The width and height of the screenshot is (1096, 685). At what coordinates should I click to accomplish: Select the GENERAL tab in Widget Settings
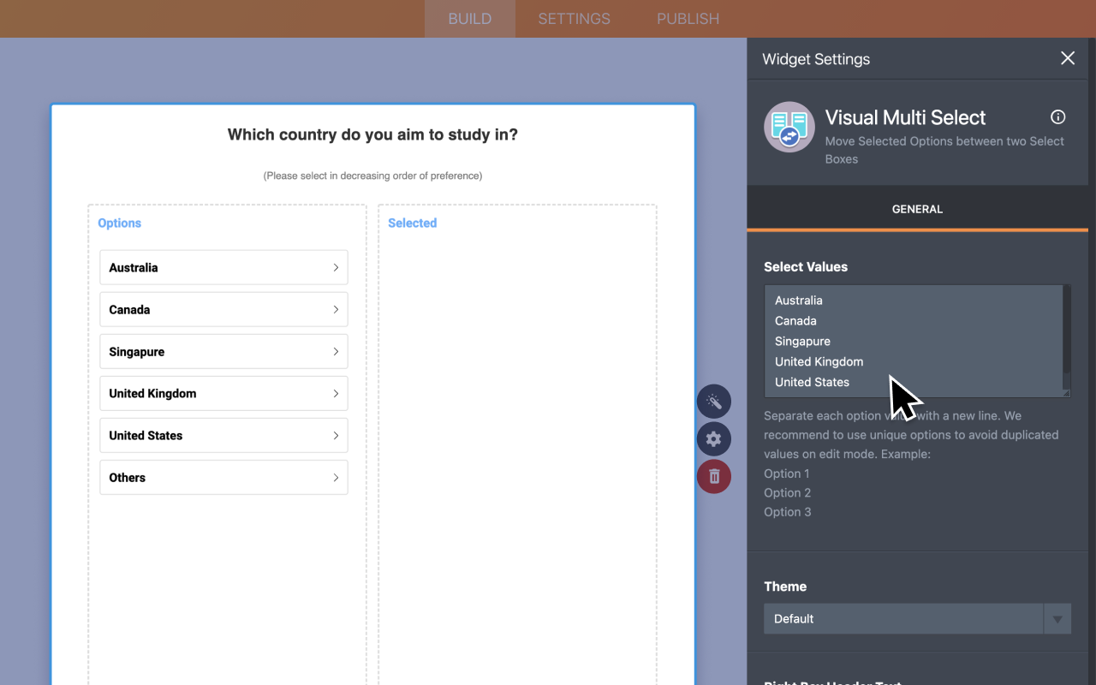[x=917, y=209]
